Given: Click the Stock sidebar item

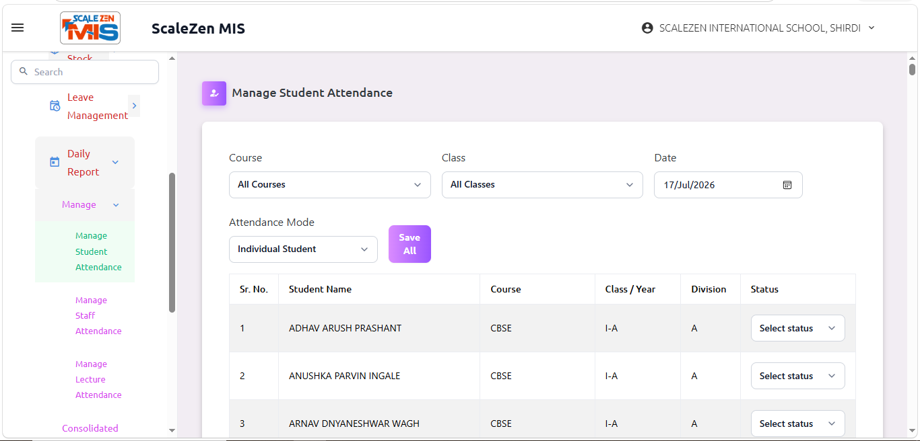Looking at the screenshot, I should (x=79, y=58).
